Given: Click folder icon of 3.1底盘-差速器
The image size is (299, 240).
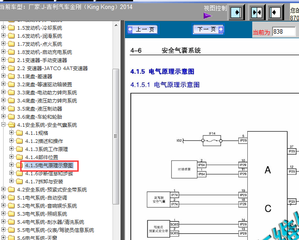Looking at the screenshot, I should tap(11, 76).
